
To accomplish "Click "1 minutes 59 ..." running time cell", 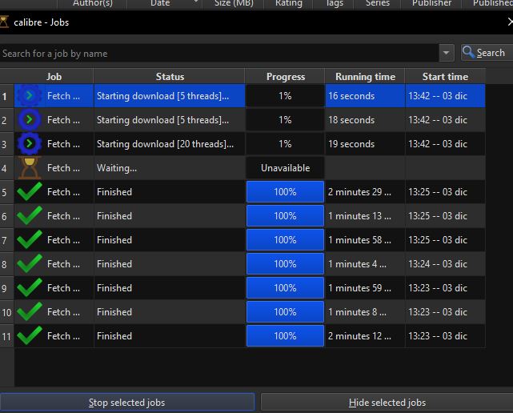I will point(365,287).
